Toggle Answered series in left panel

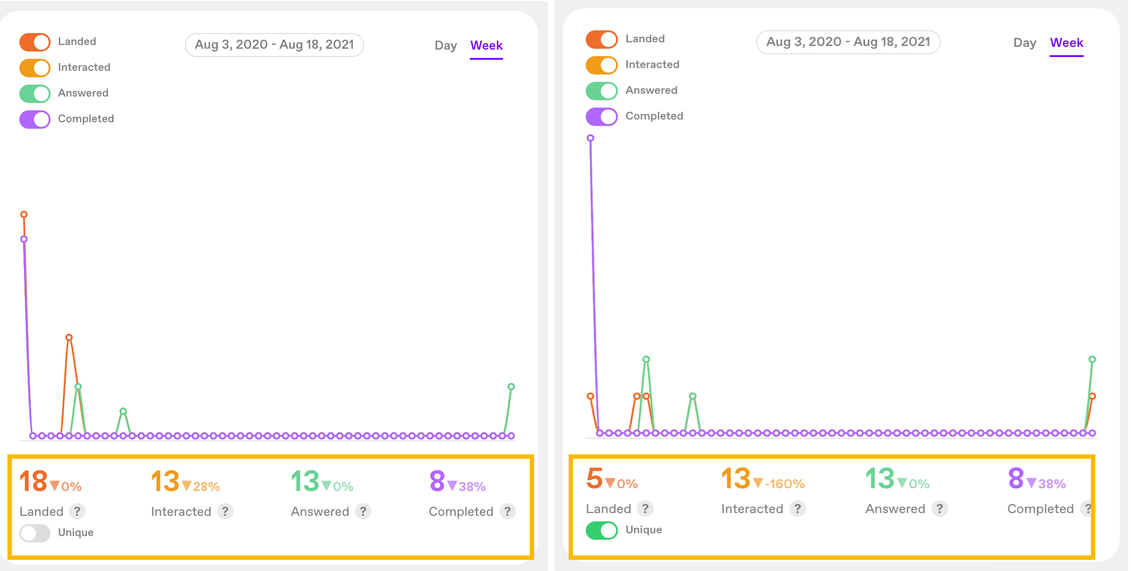35,93
